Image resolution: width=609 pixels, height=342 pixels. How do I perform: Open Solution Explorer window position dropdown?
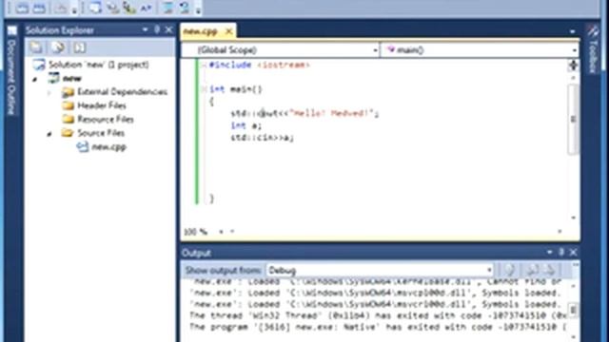(145, 29)
